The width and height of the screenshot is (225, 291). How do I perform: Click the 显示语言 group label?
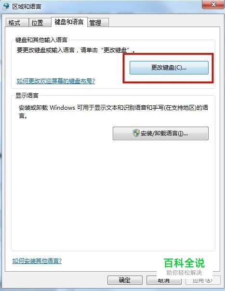(x=27, y=96)
